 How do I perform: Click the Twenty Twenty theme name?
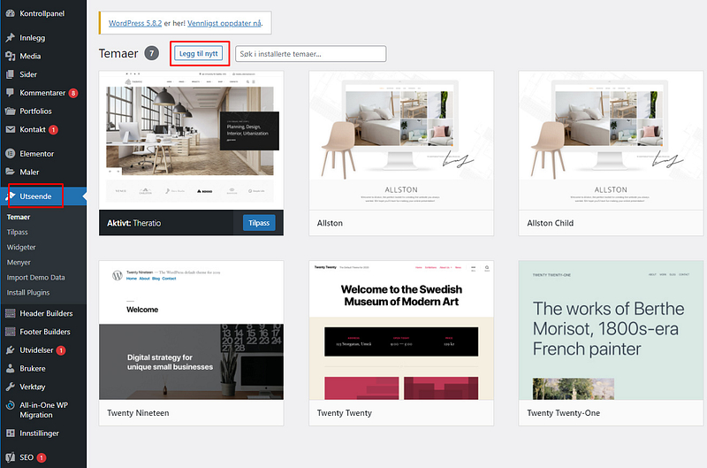pos(344,413)
